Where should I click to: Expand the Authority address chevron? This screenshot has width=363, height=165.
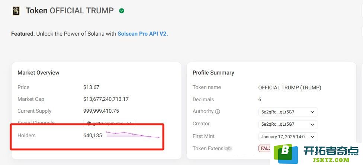point(312,112)
